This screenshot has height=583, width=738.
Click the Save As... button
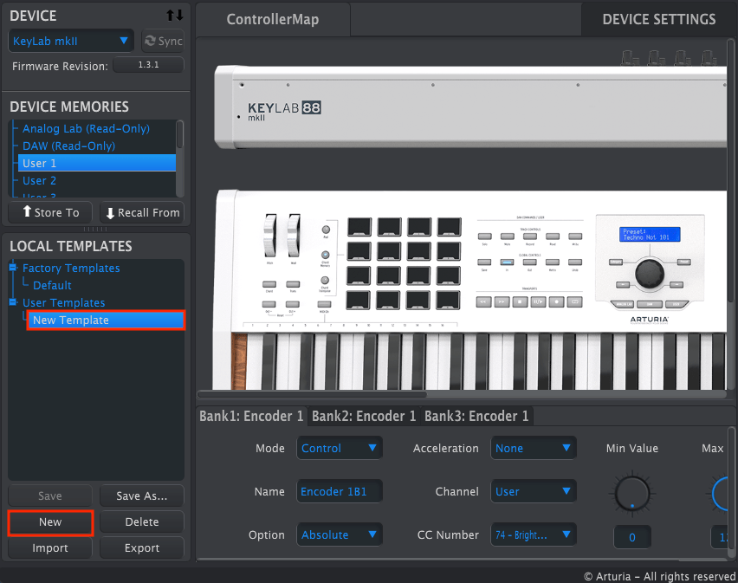coord(141,496)
